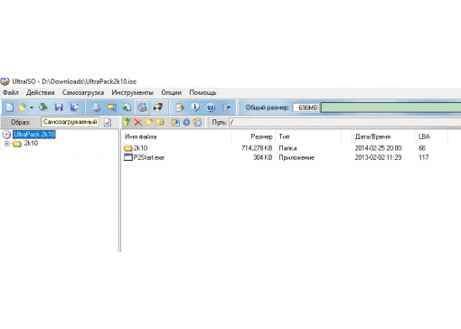Click the Rename folder icon
The image size is (461, 329).
(160, 122)
